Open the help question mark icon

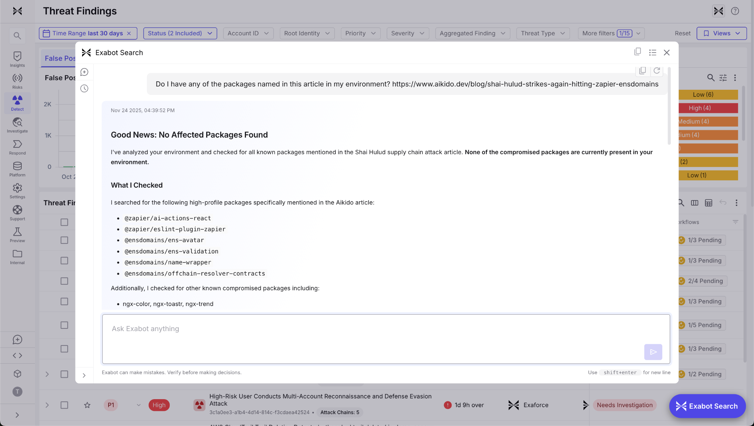click(x=735, y=11)
